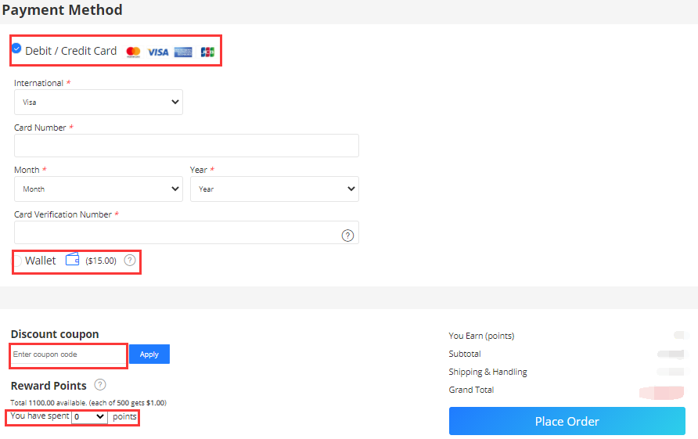This screenshot has height=439, width=698.
Task: Click the blue wallet icon
Action: click(73, 260)
